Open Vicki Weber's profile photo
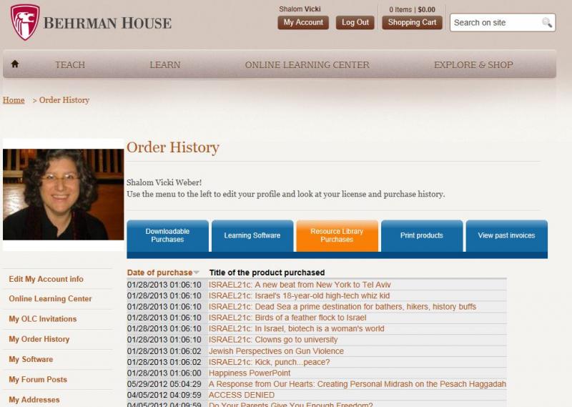Viewport: 572px width, 407px height. point(63,194)
